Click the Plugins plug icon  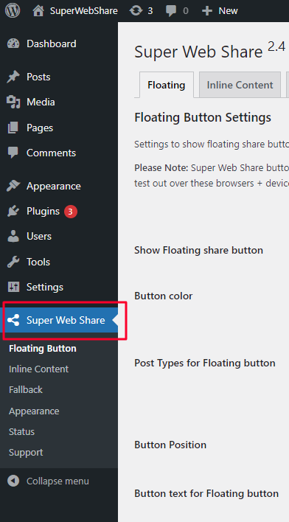[13, 211]
